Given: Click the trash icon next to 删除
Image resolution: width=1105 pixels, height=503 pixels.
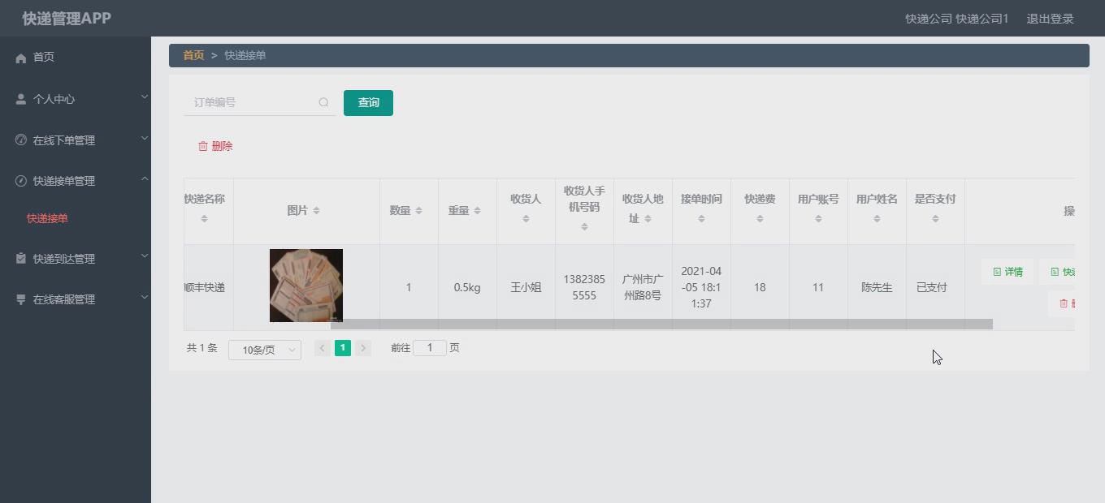Looking at the screenshot, I should [x=204, y=146].
